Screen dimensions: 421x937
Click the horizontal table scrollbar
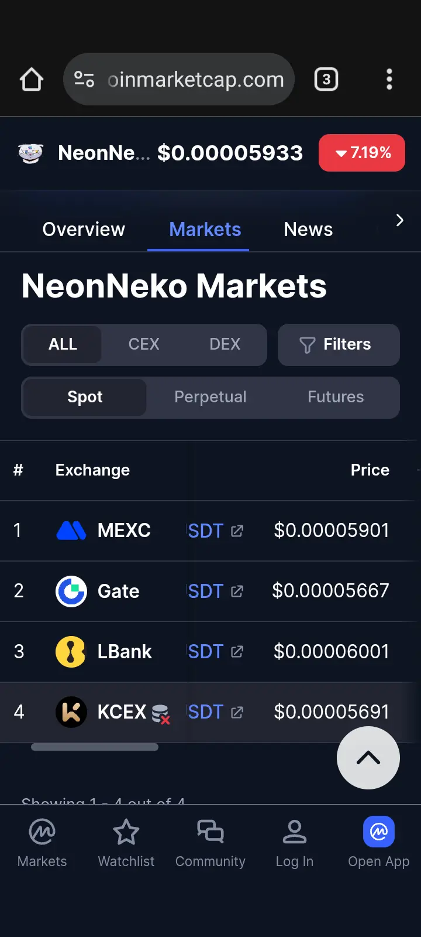[95, 747]
